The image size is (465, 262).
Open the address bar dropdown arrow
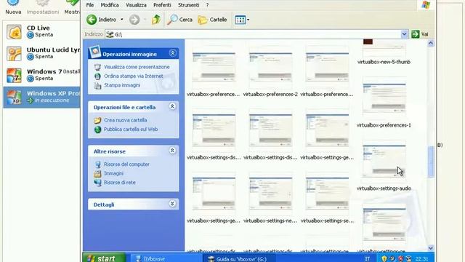404,34
